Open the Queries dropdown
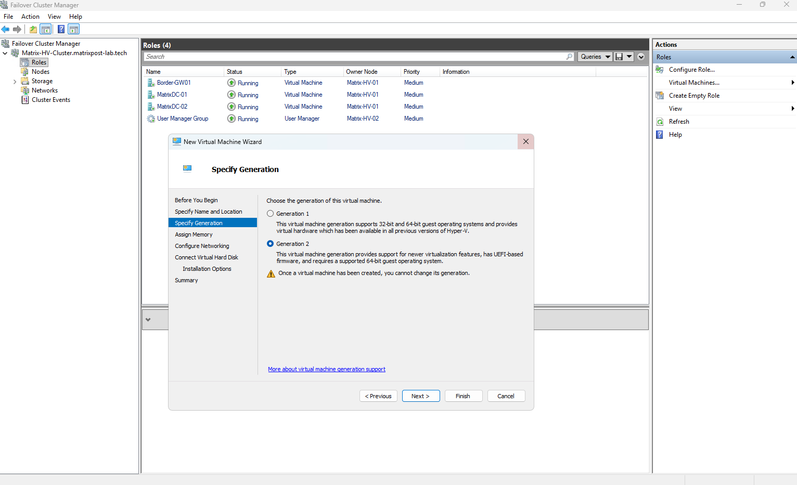The width and height of the screenshot is (797, 485). 595,57
